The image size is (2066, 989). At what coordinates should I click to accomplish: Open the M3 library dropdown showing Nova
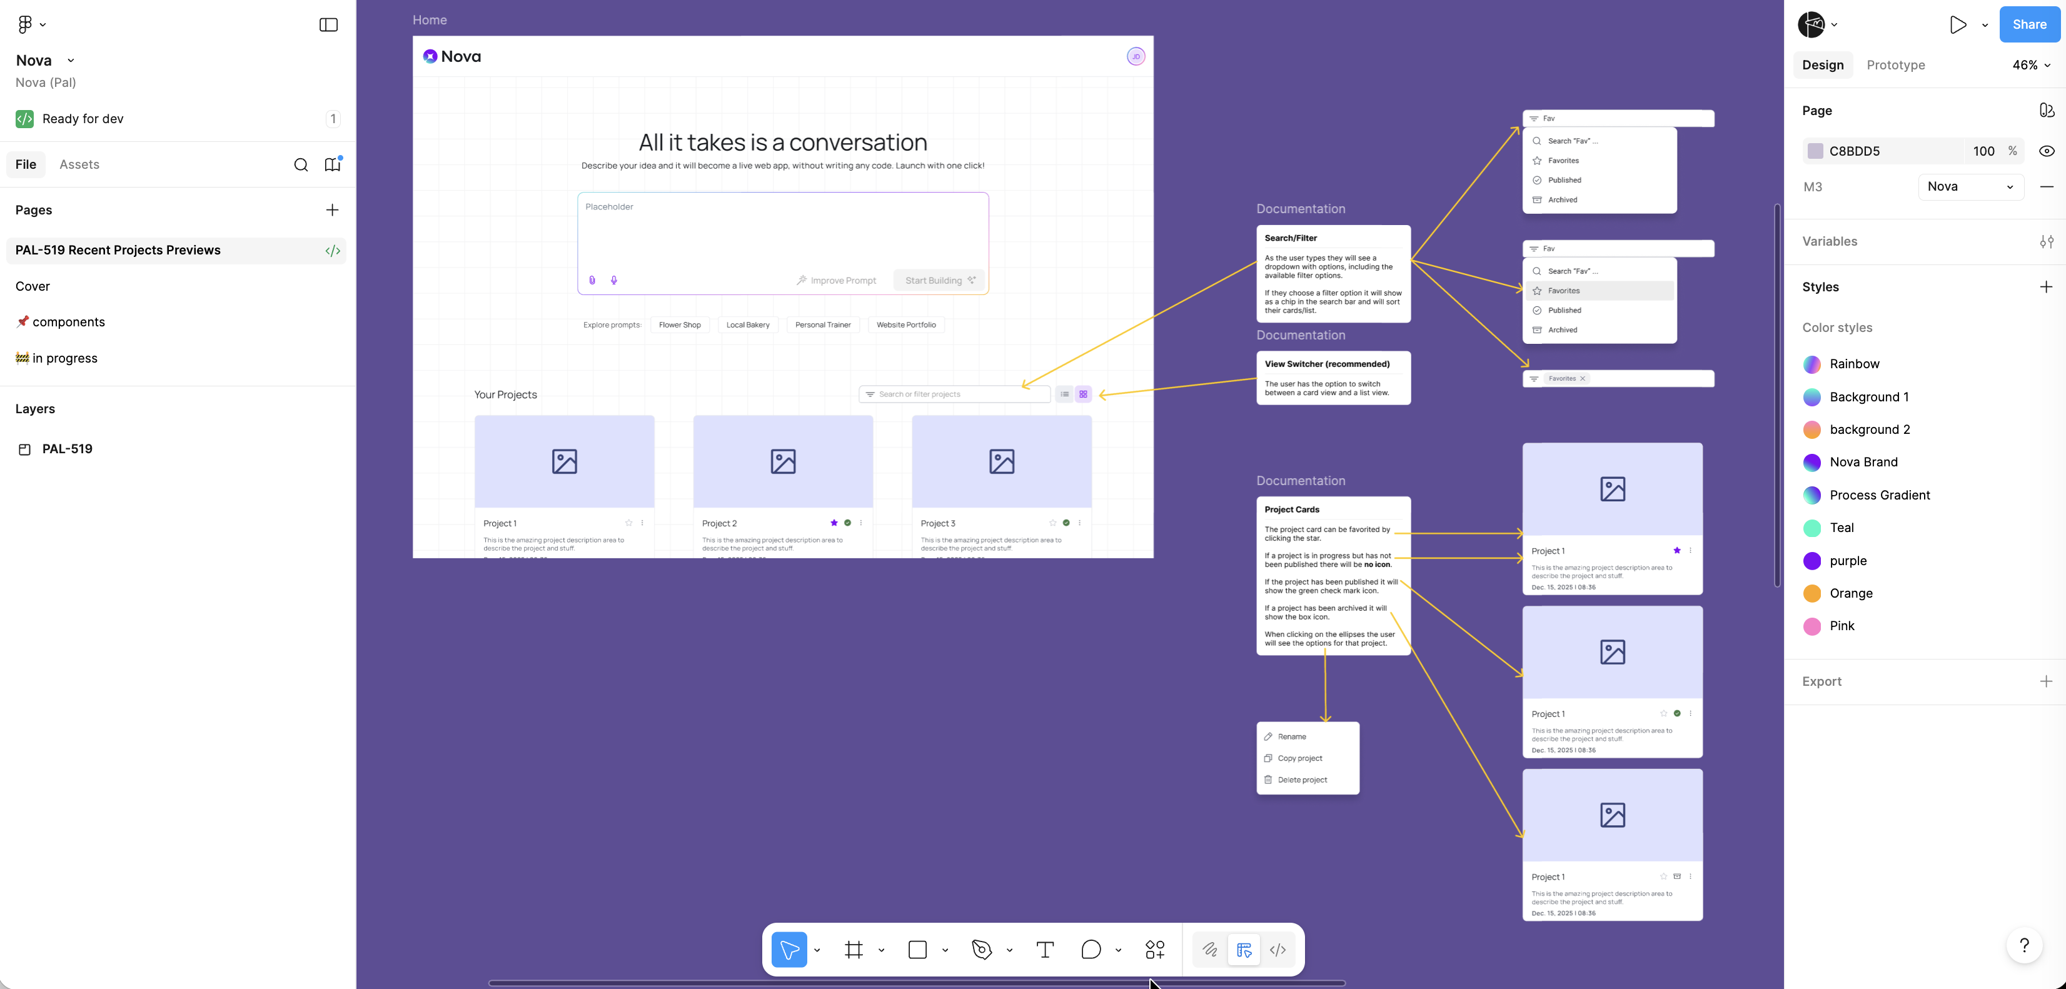[x=1970, y=187]
